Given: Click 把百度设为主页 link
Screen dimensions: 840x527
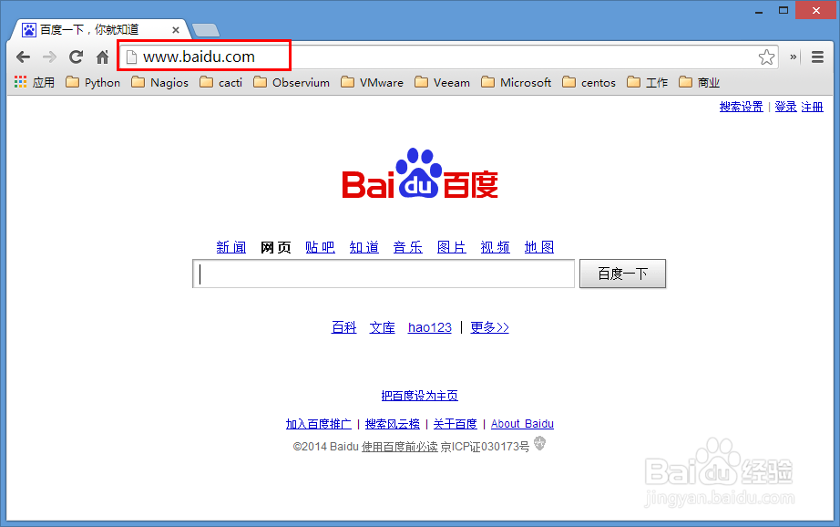Looking at the screenshot, I should tap(419, 396).
